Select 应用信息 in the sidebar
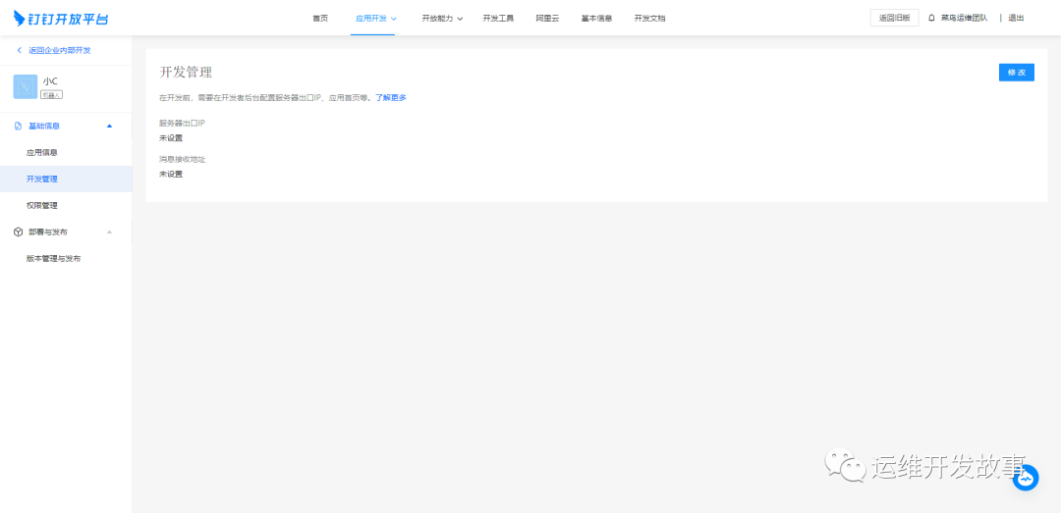 (x=42, y=153)
